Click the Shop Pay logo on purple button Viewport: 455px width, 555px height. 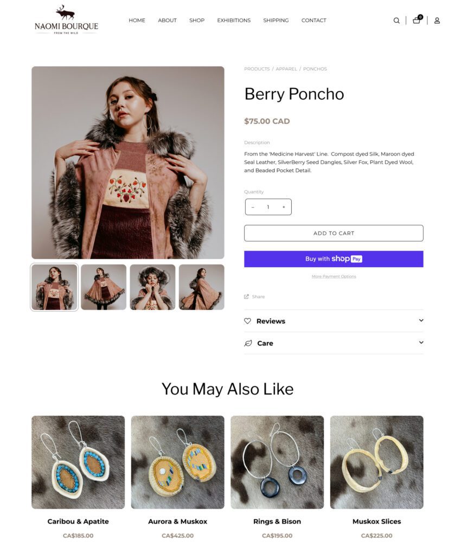coord(346,259)
